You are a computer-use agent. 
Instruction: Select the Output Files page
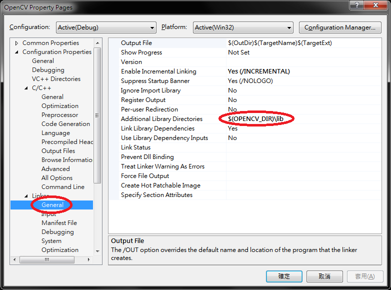coord(58,151)
